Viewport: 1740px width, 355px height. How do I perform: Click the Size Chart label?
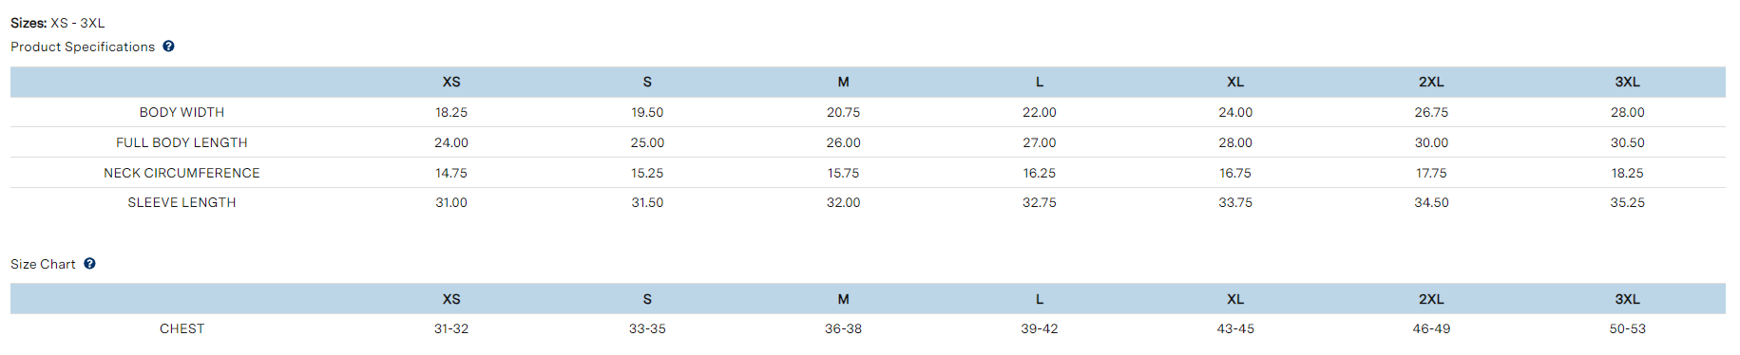click(x=43, y=264)
